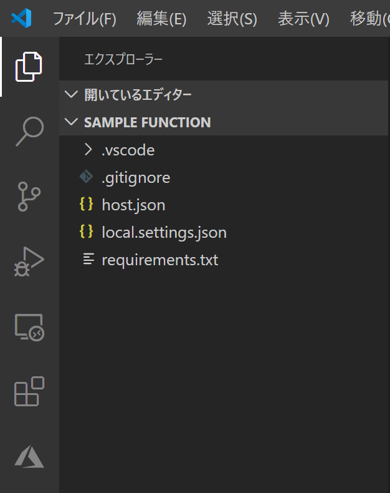This screenshot has height=493, width=390.
Task: Click the VS Code logo icon
Action: (21, 19)
